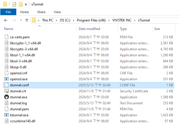
Task: Navigate up one folder with up arrow
Action: (x=27, y=20)
